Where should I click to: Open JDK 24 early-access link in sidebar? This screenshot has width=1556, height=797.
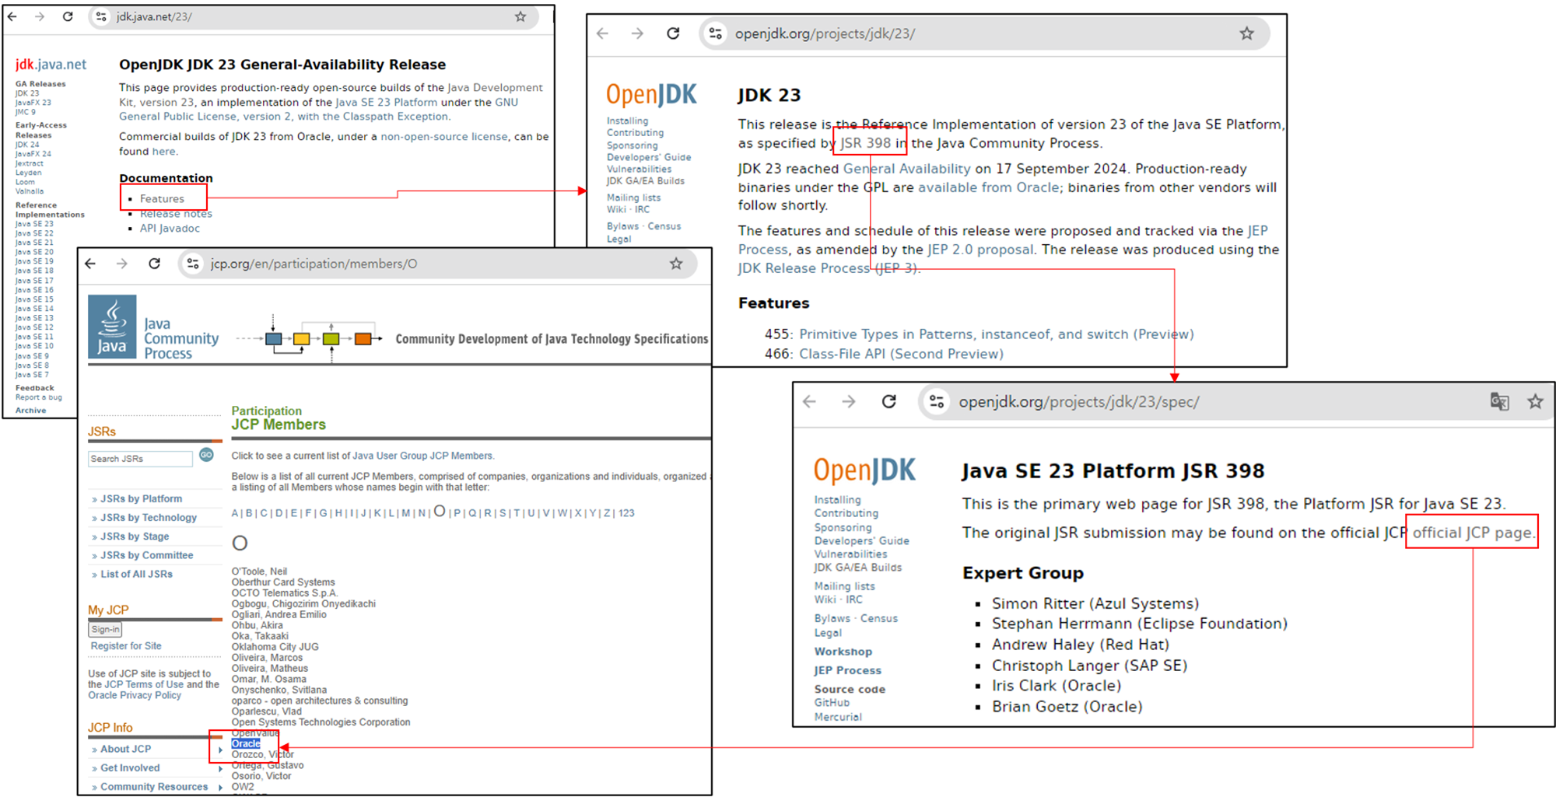[27, 145]
